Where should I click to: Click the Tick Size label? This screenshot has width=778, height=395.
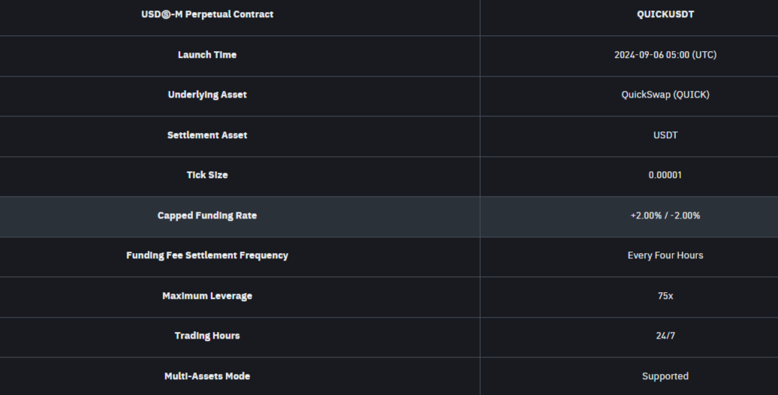pyautogui.click(x=207, y=175)
